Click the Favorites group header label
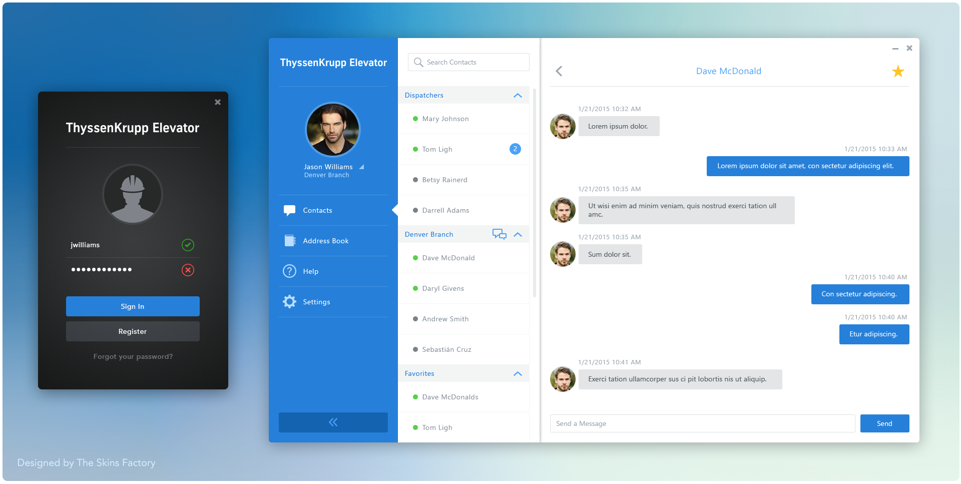This screenshot has width=961, height=484. pyautogui.click(x=419, y=373)
